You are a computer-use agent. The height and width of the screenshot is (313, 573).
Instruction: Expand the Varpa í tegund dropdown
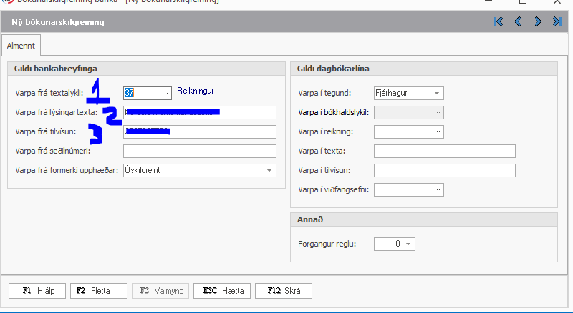click(436, 93)
